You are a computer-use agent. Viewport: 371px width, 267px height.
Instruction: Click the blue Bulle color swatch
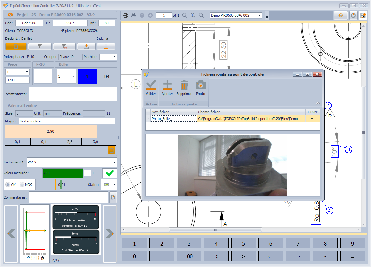87,76
